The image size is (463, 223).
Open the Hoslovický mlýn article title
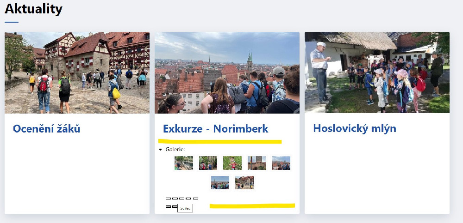[355, 128]
